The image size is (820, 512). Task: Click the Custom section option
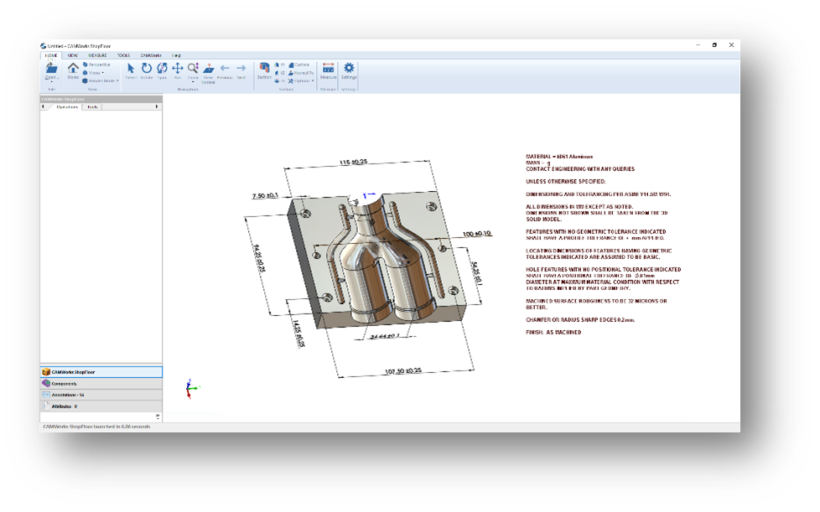(299, 65)
